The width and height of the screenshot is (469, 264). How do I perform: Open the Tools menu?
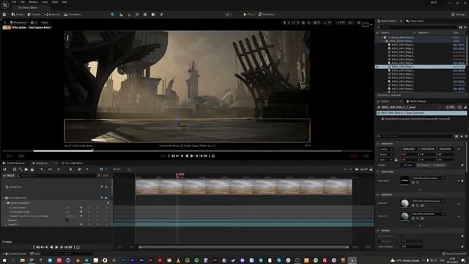coord(45,2)
